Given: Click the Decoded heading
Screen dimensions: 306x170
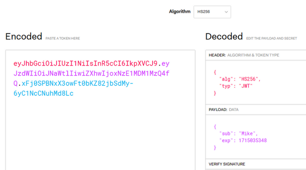Looking at the screenshot, I should 224,37.
